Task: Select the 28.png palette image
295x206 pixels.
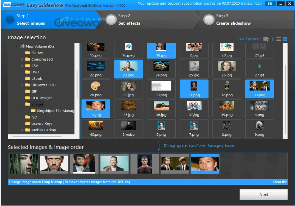Action: tap(96, 89)
